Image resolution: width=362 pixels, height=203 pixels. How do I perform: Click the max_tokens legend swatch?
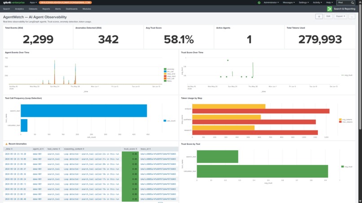(x=340, y=121)
